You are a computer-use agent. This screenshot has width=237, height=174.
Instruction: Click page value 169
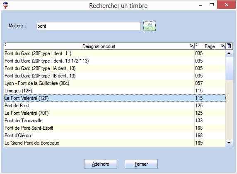coord(199,143)
